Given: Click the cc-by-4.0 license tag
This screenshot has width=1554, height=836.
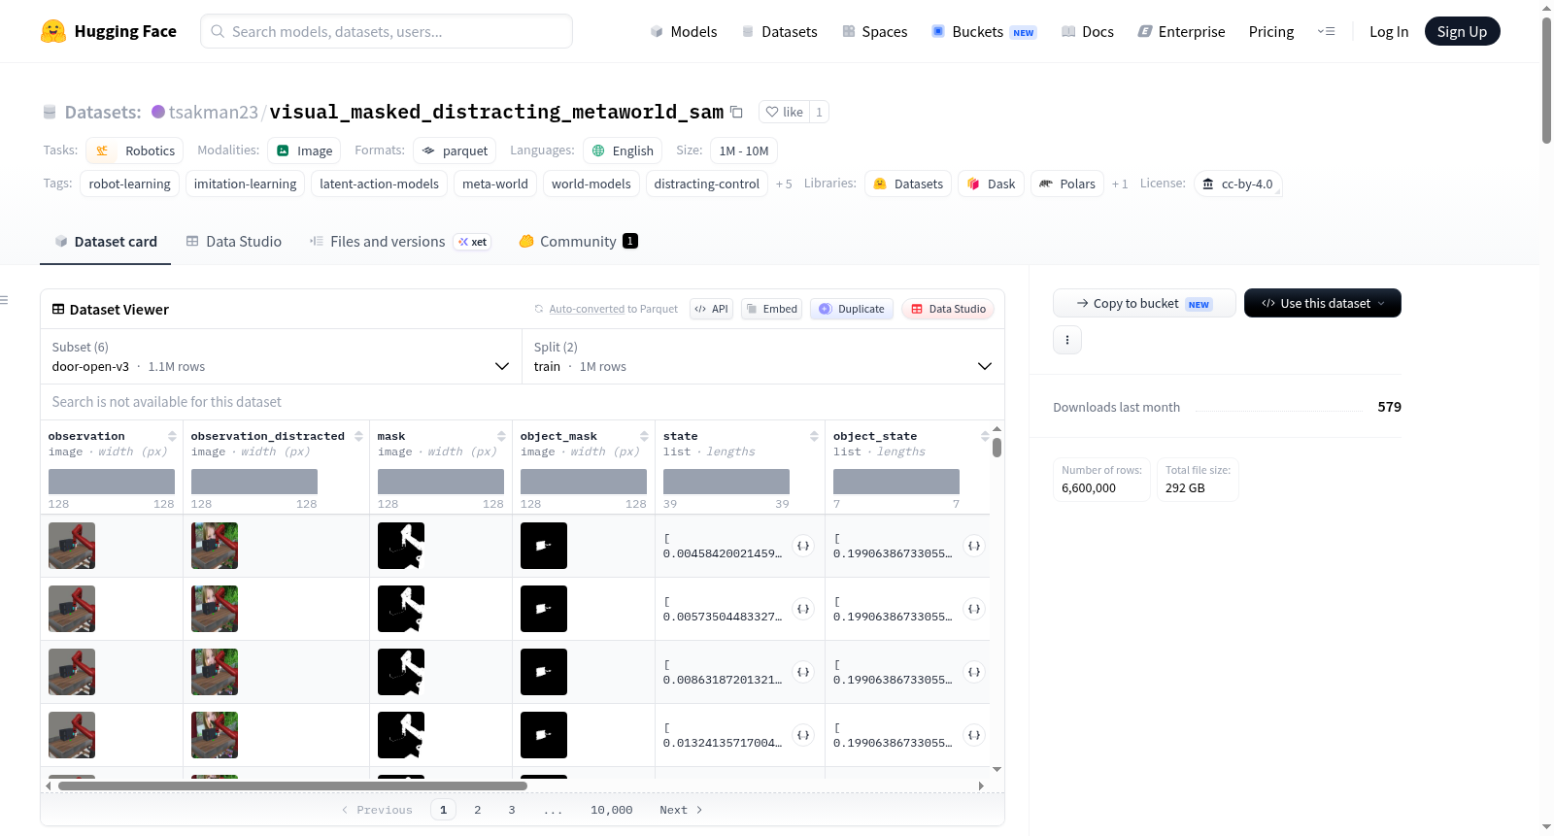Looking at the screenshot, I should (1237, 184).
